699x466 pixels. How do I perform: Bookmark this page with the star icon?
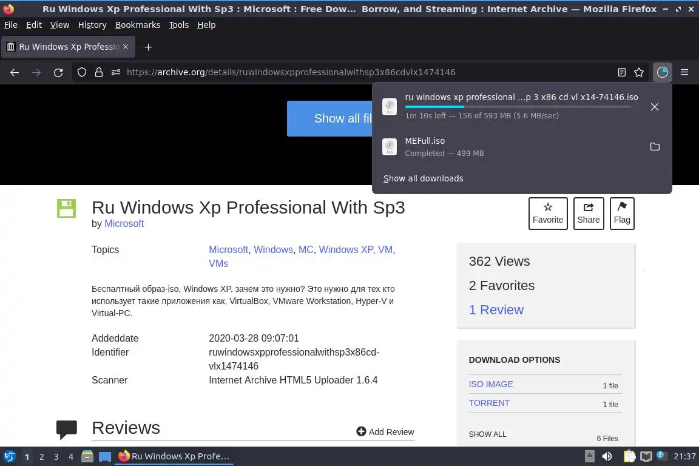[639, 72]
